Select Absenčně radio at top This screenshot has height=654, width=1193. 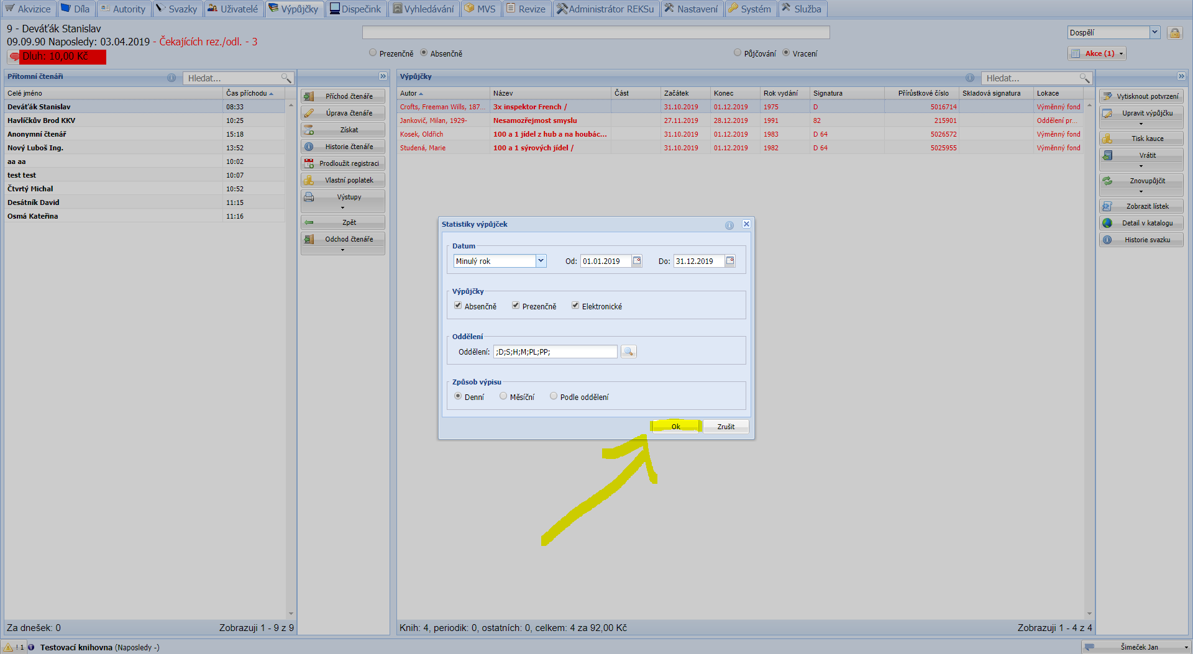pos(424,53)
